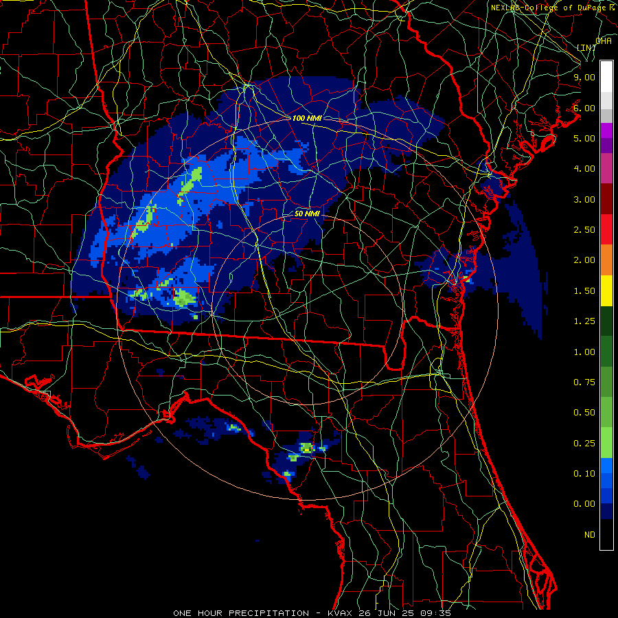The height and width of the screenshot is (618, 618).
Task: Click the "100 NMI" range ring label
Action: [x=307, y=118]
